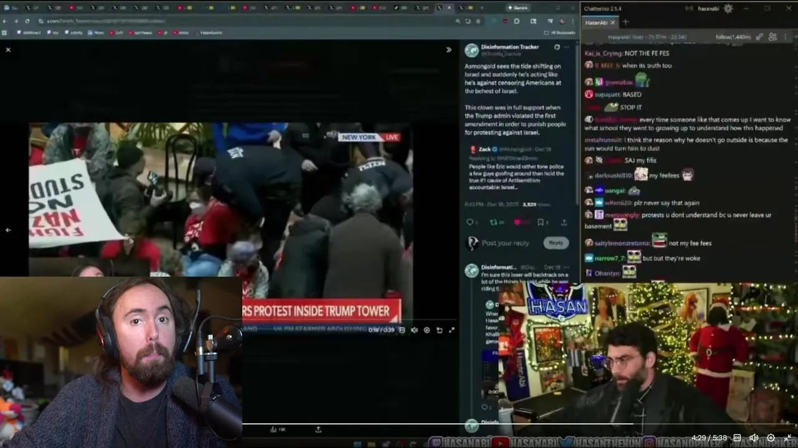Repost the Disinformation Tracker tweet
The width and height of the screenshot is (798, 448).
[493, 222]
